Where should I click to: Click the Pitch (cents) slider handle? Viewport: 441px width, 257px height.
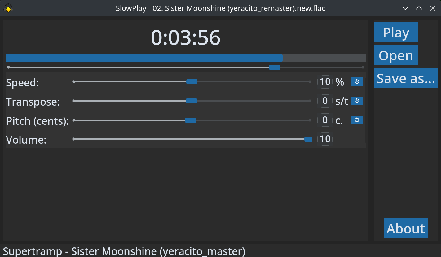pos(191,120)
